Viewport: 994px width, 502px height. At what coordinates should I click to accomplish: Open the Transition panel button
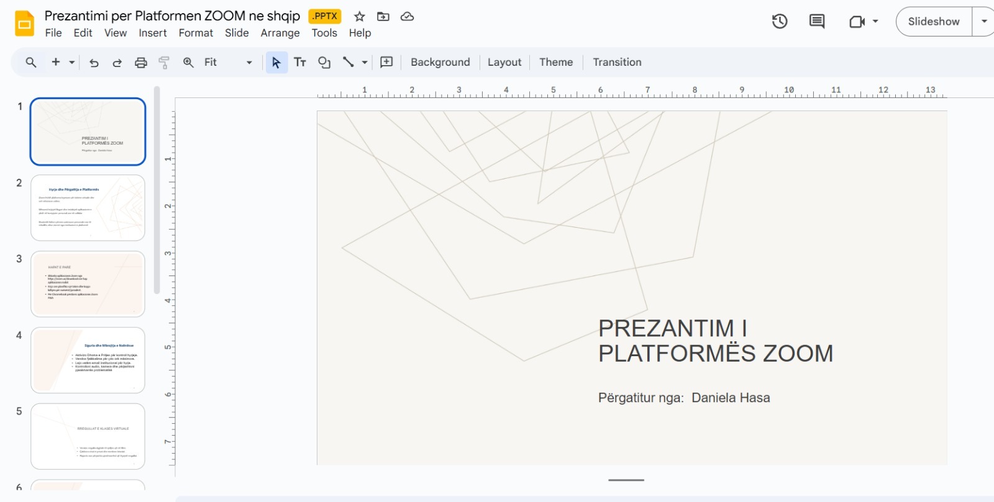[616, 62]
